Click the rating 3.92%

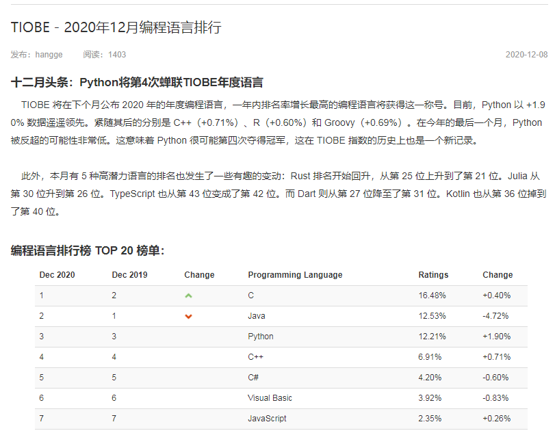[x=430, y=398]
